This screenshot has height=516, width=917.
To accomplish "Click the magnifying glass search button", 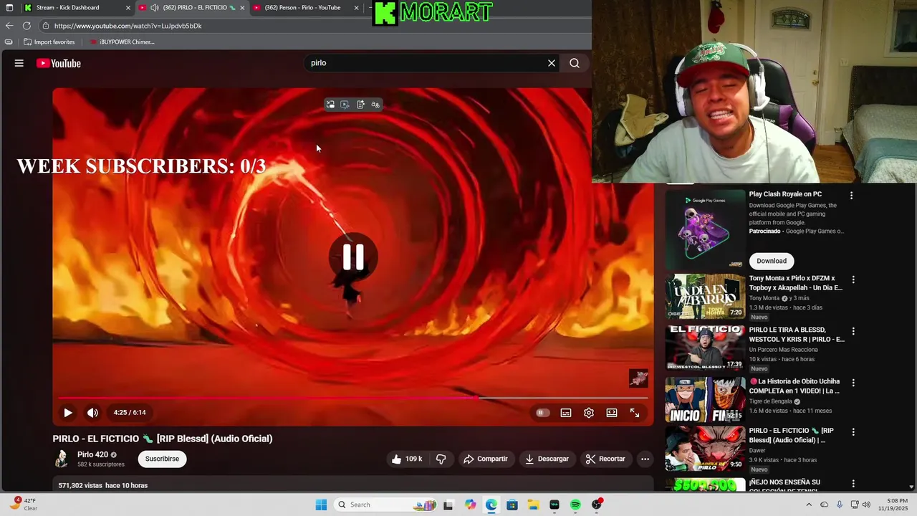I will click(x=575, y=63).
